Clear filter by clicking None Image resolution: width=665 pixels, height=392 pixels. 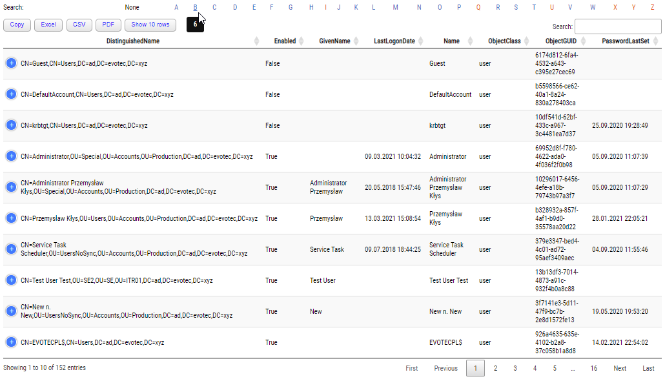click(132, 6)
